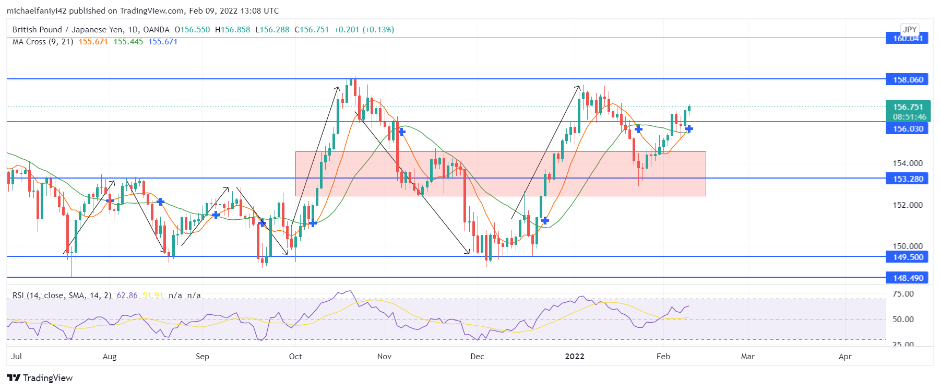
Task: Select the 158.060 price level label
Action: click(907, 79)
